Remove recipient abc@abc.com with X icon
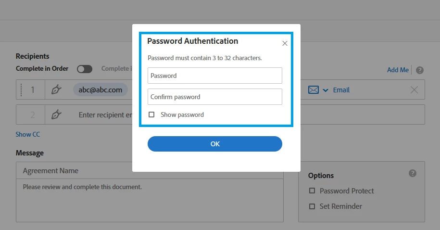 (x=414, y=90)
